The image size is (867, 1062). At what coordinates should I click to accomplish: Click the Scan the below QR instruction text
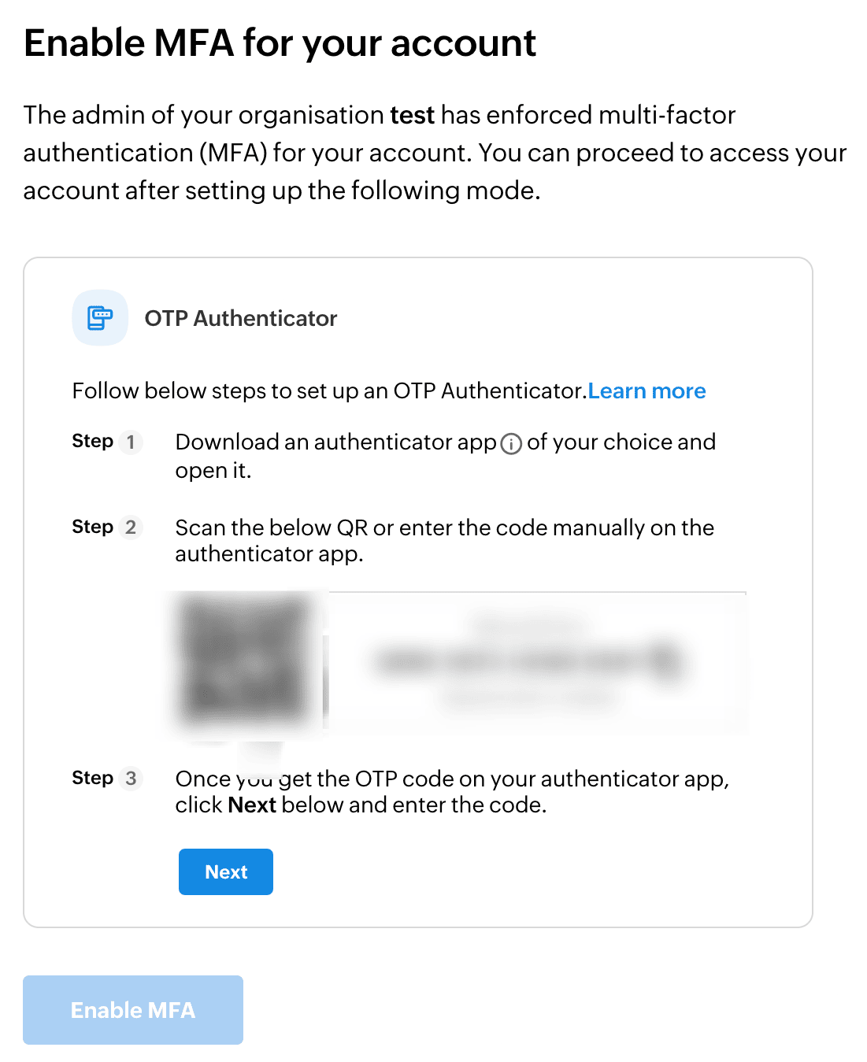pos(444,527)
